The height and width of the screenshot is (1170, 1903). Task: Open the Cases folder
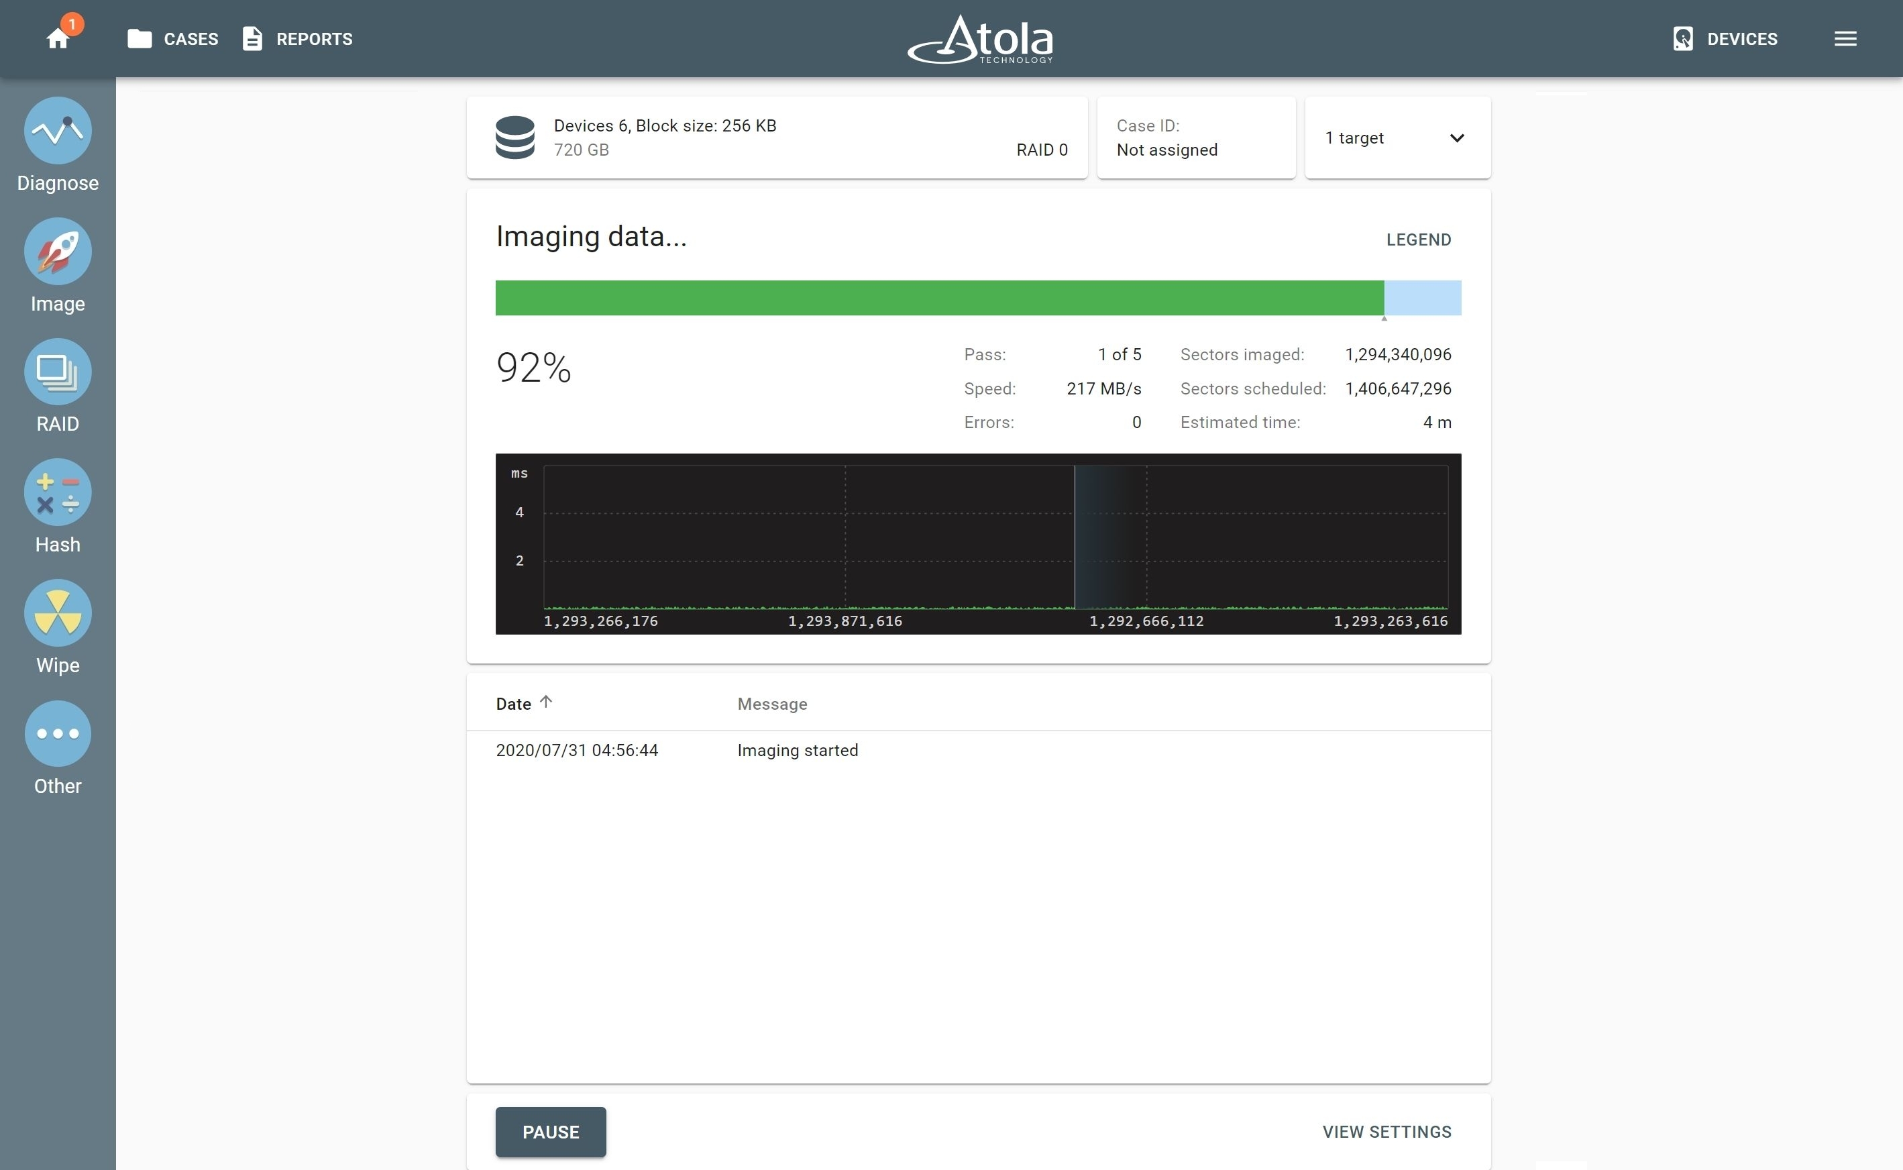(172, 39)
